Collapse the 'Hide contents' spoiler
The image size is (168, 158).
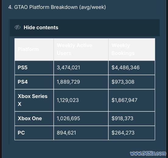pyautogui.click(x=85, y=28)
